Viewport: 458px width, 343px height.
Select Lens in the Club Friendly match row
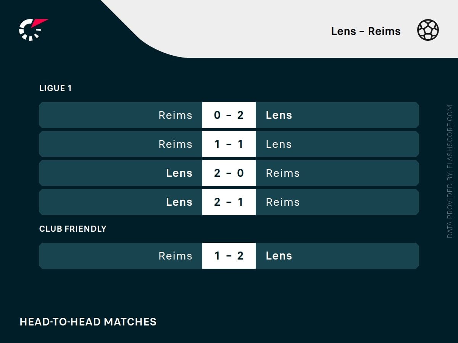[x=279, y=256]
